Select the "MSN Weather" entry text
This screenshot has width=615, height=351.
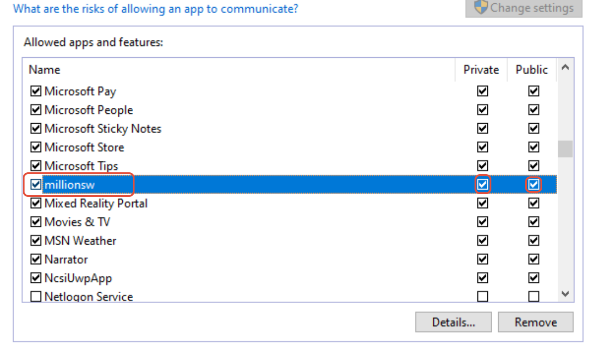pos(80,241)
